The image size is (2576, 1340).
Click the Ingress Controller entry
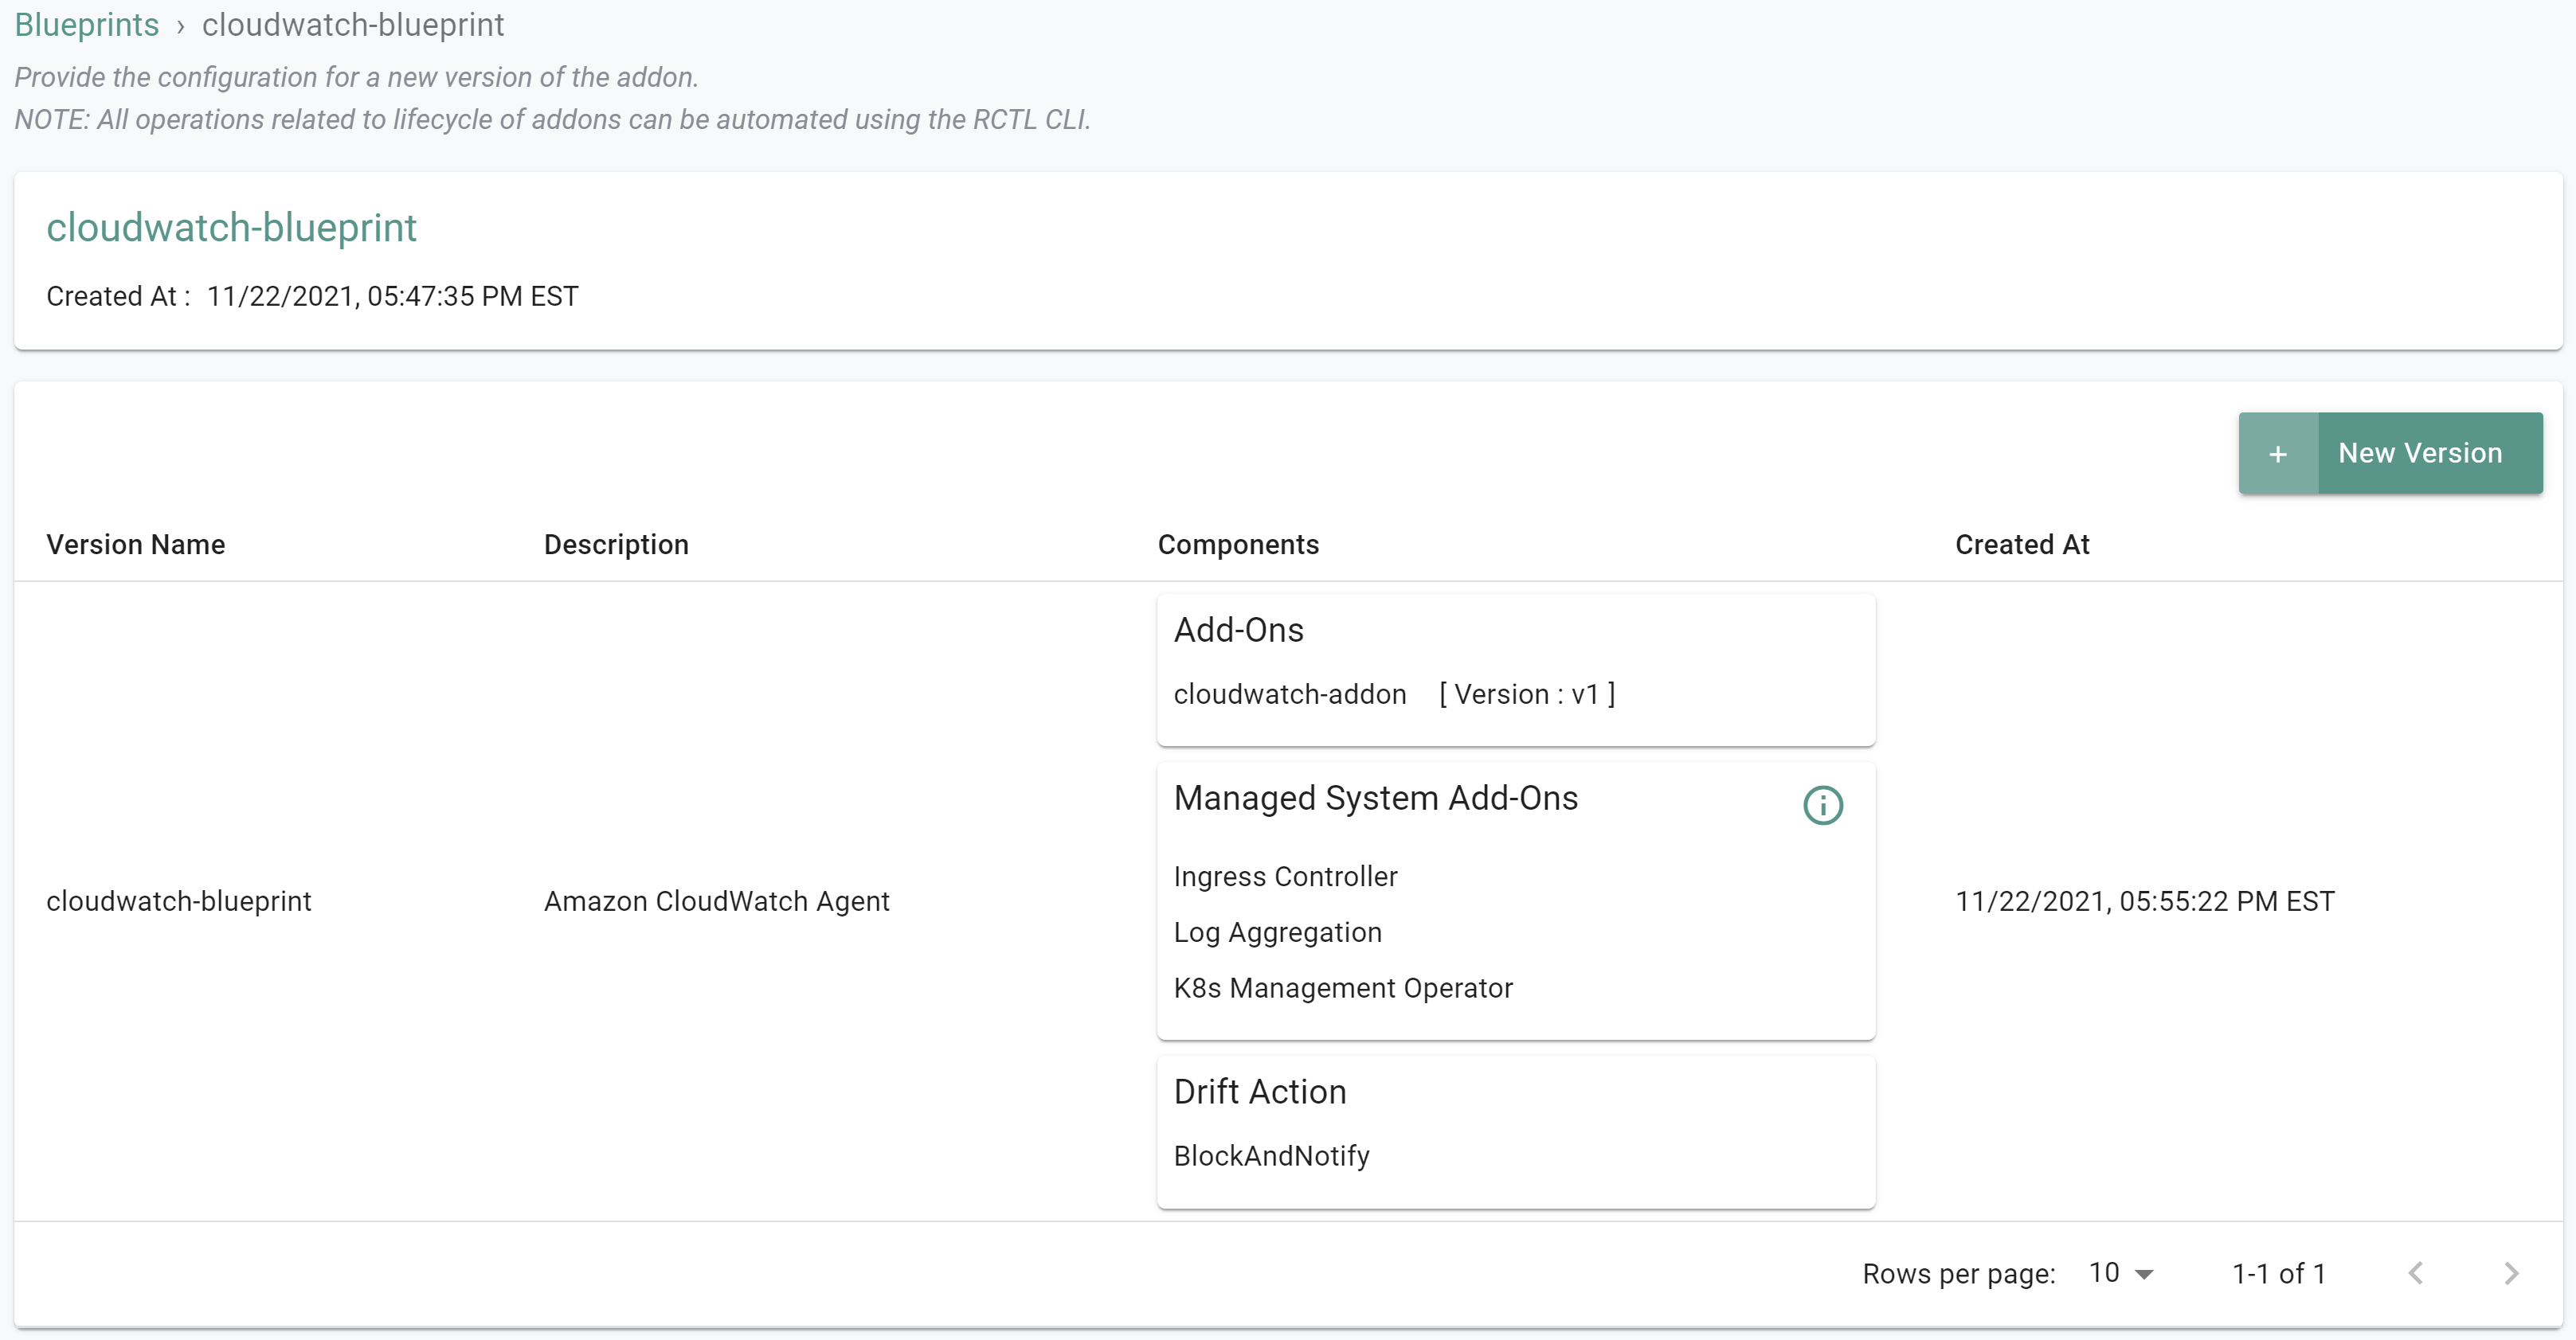point(1286,877)
